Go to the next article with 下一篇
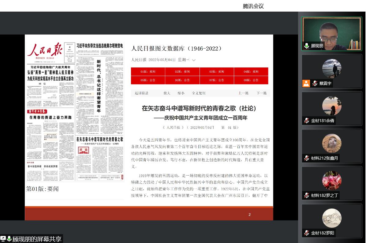366x243 pixels. tap(261, 93)
